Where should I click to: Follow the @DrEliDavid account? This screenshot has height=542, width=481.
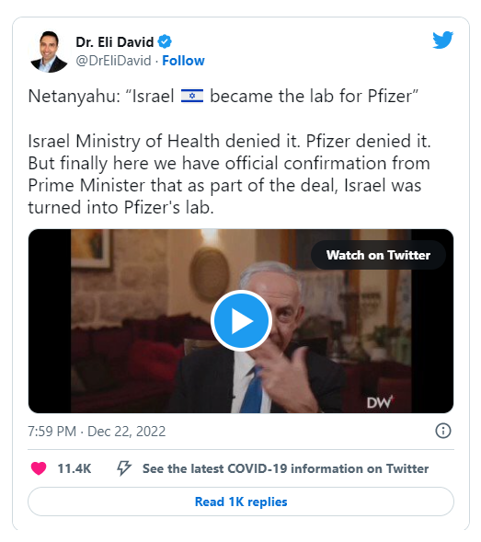pos(183,61)
